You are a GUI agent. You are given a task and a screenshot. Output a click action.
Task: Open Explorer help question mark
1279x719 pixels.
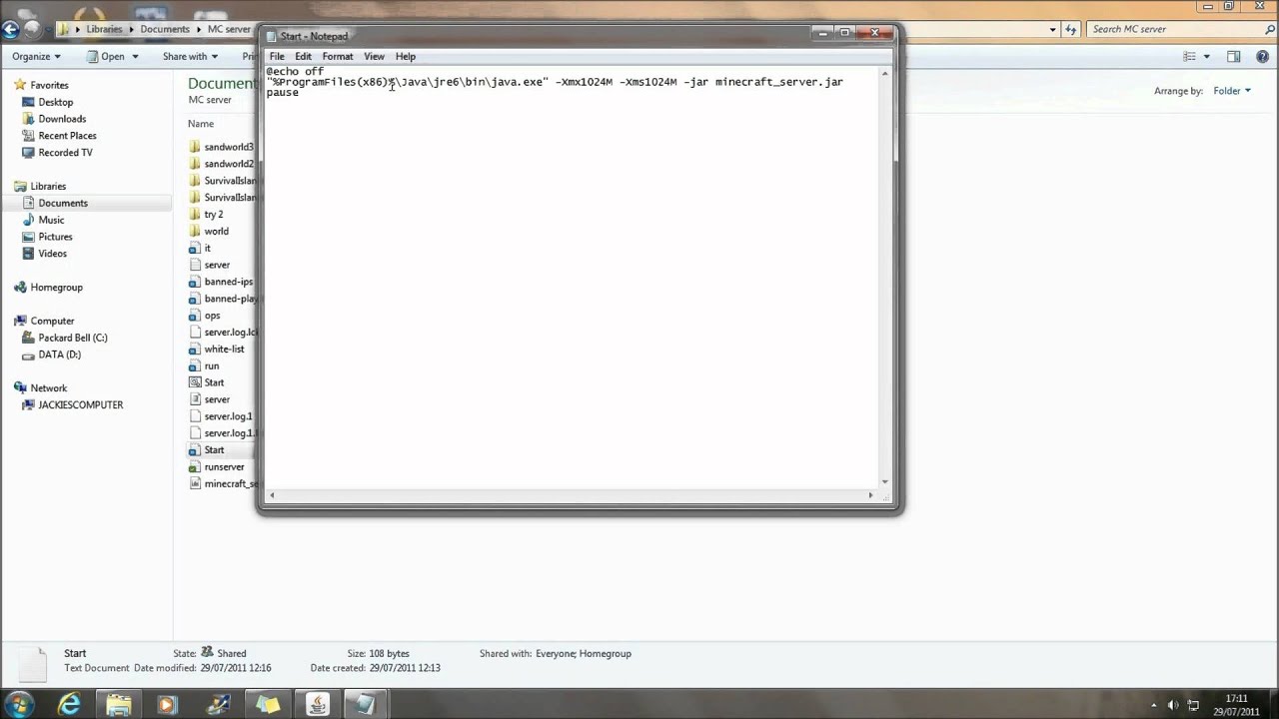click(x=1262, y=57)
